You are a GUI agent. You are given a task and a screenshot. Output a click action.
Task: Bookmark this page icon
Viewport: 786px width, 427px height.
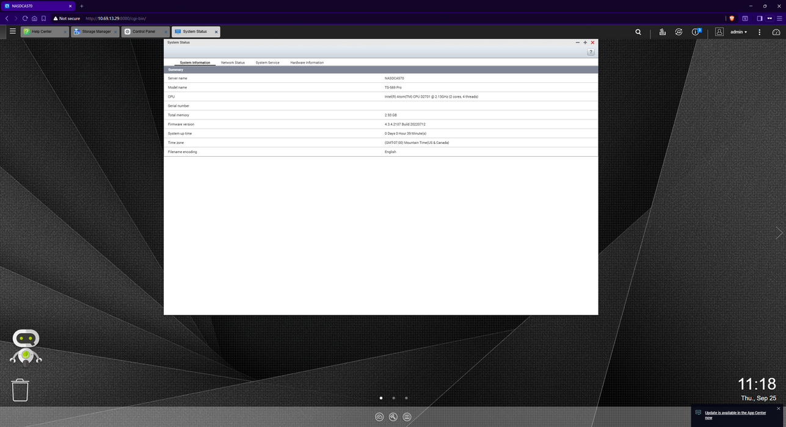[43, 18]
